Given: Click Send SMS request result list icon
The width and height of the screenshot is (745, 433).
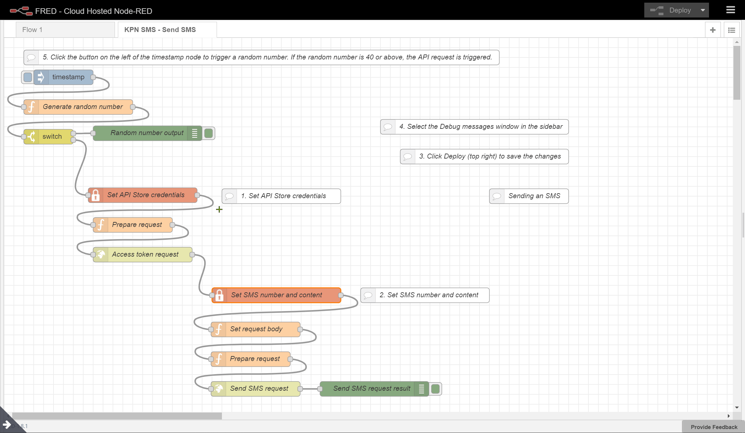Looking at the screenshot, I should click(421, 389).
